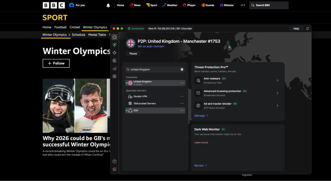Open the Threat Protection shield sidebar icon
This screenshot has height=181, width=331.
(x=114, y=45)
